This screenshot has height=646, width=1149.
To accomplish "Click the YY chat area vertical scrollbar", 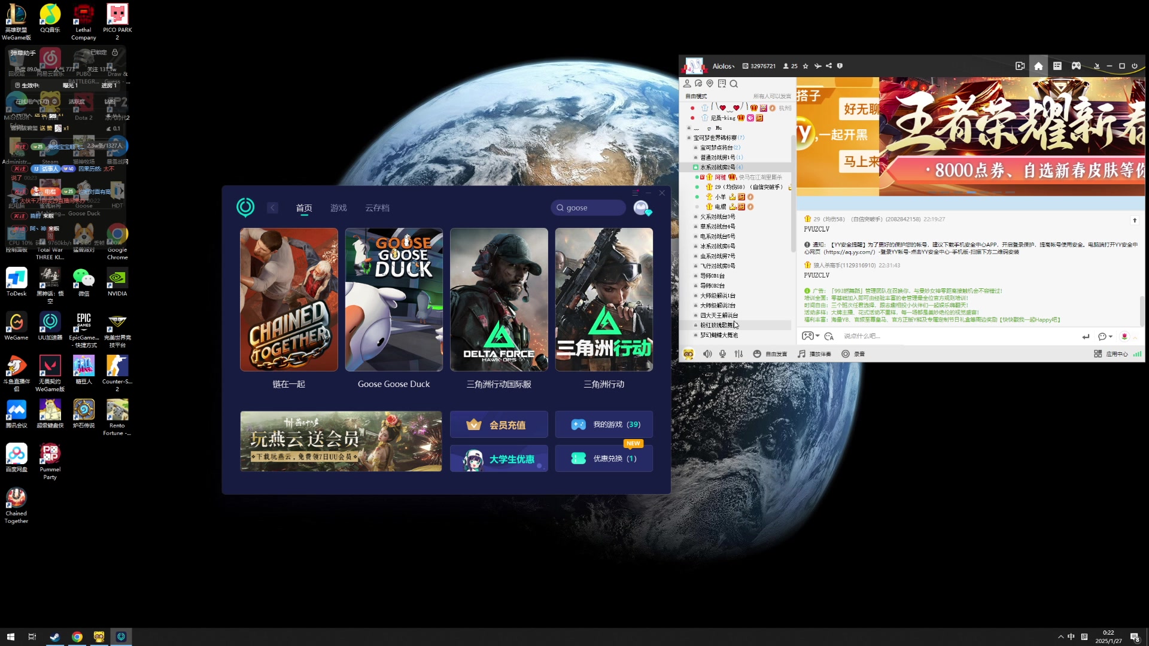I will (x=1142, y=312).
